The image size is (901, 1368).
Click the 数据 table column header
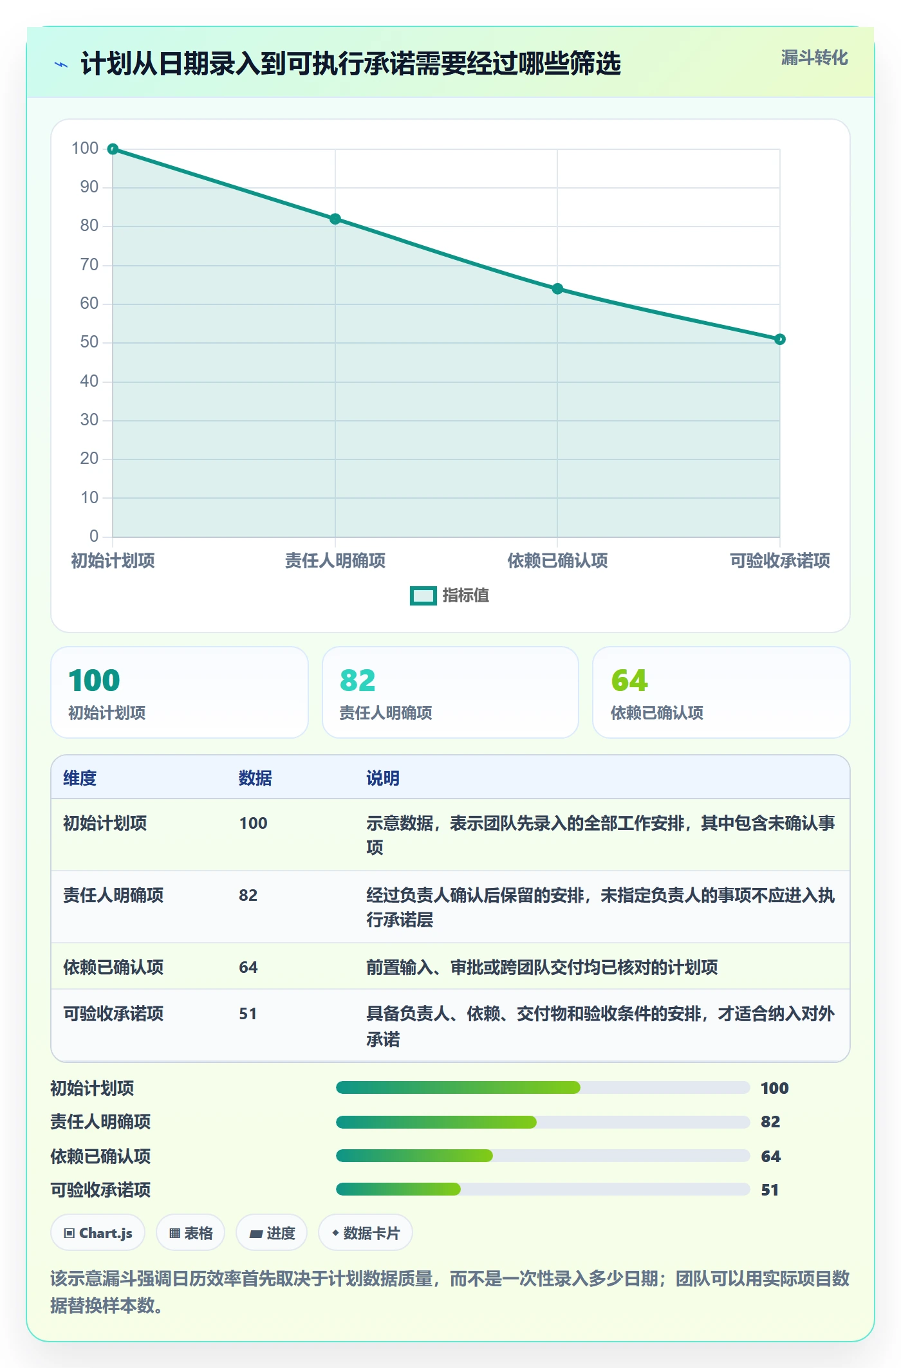[255, 778]
